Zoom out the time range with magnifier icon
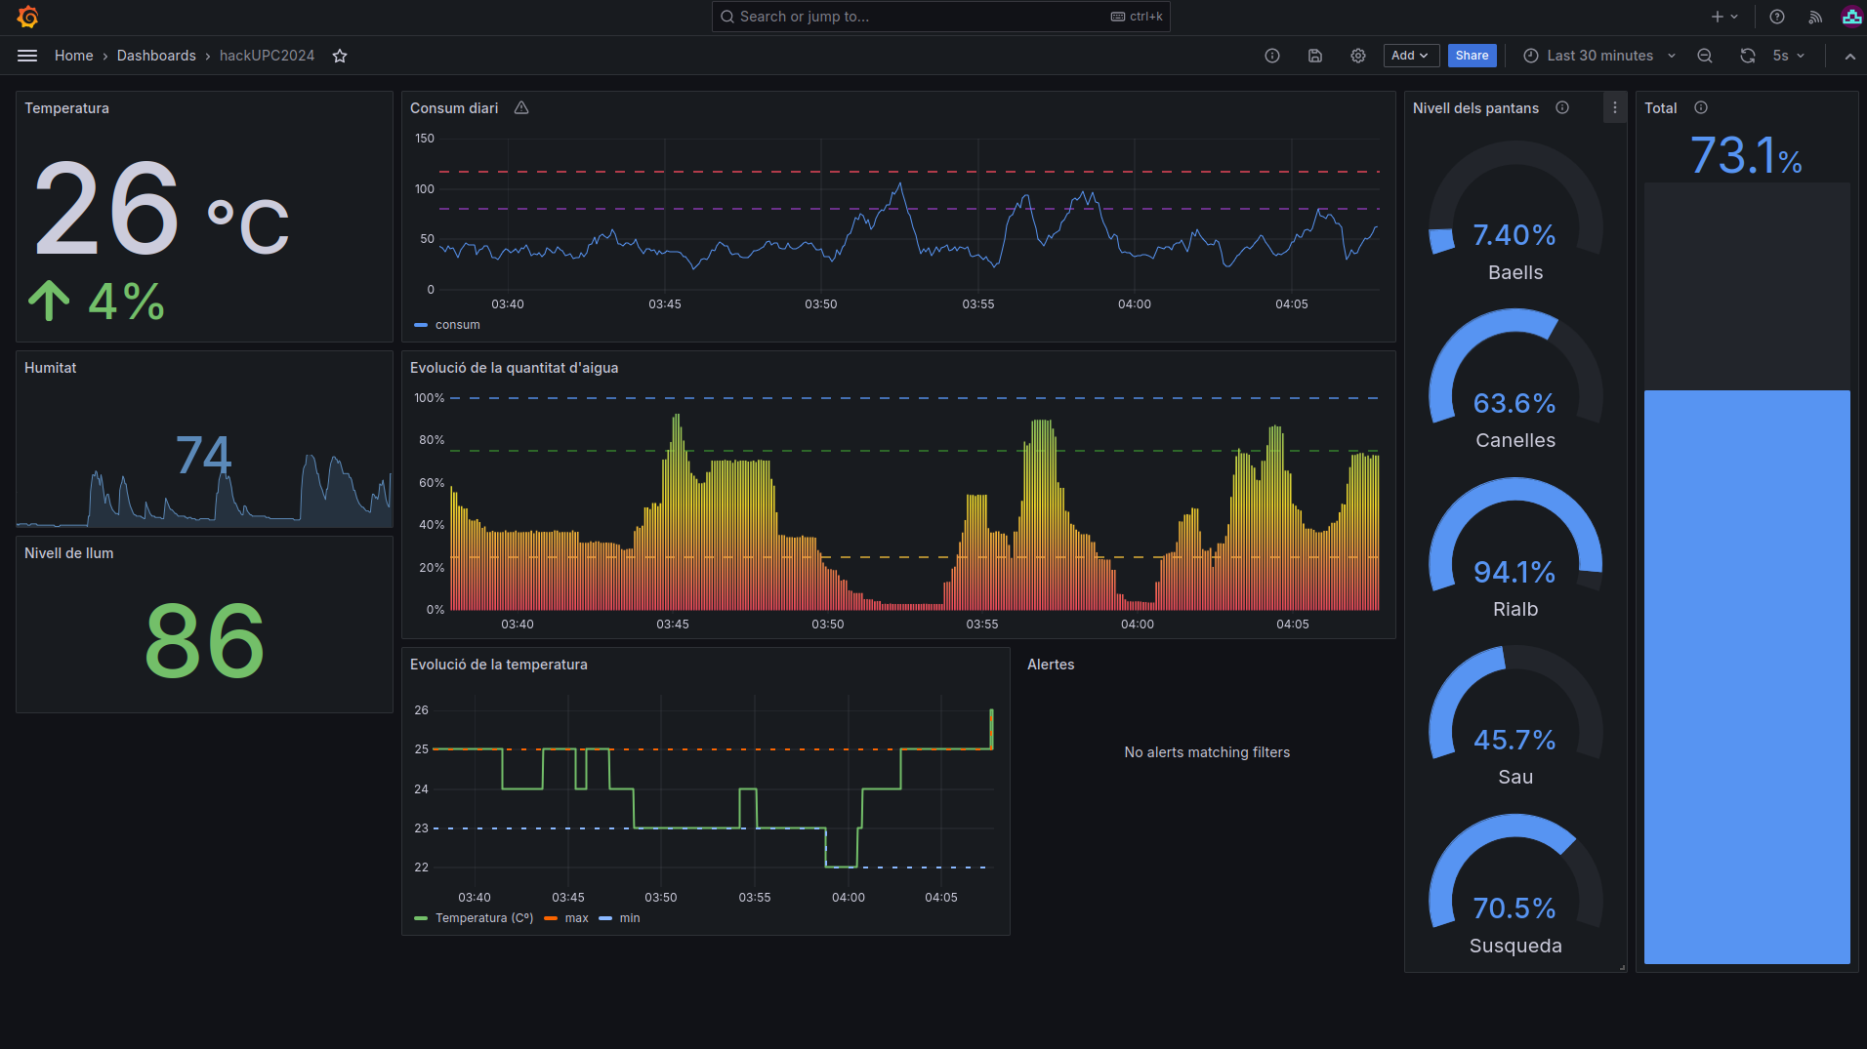 pos(1704,56)
